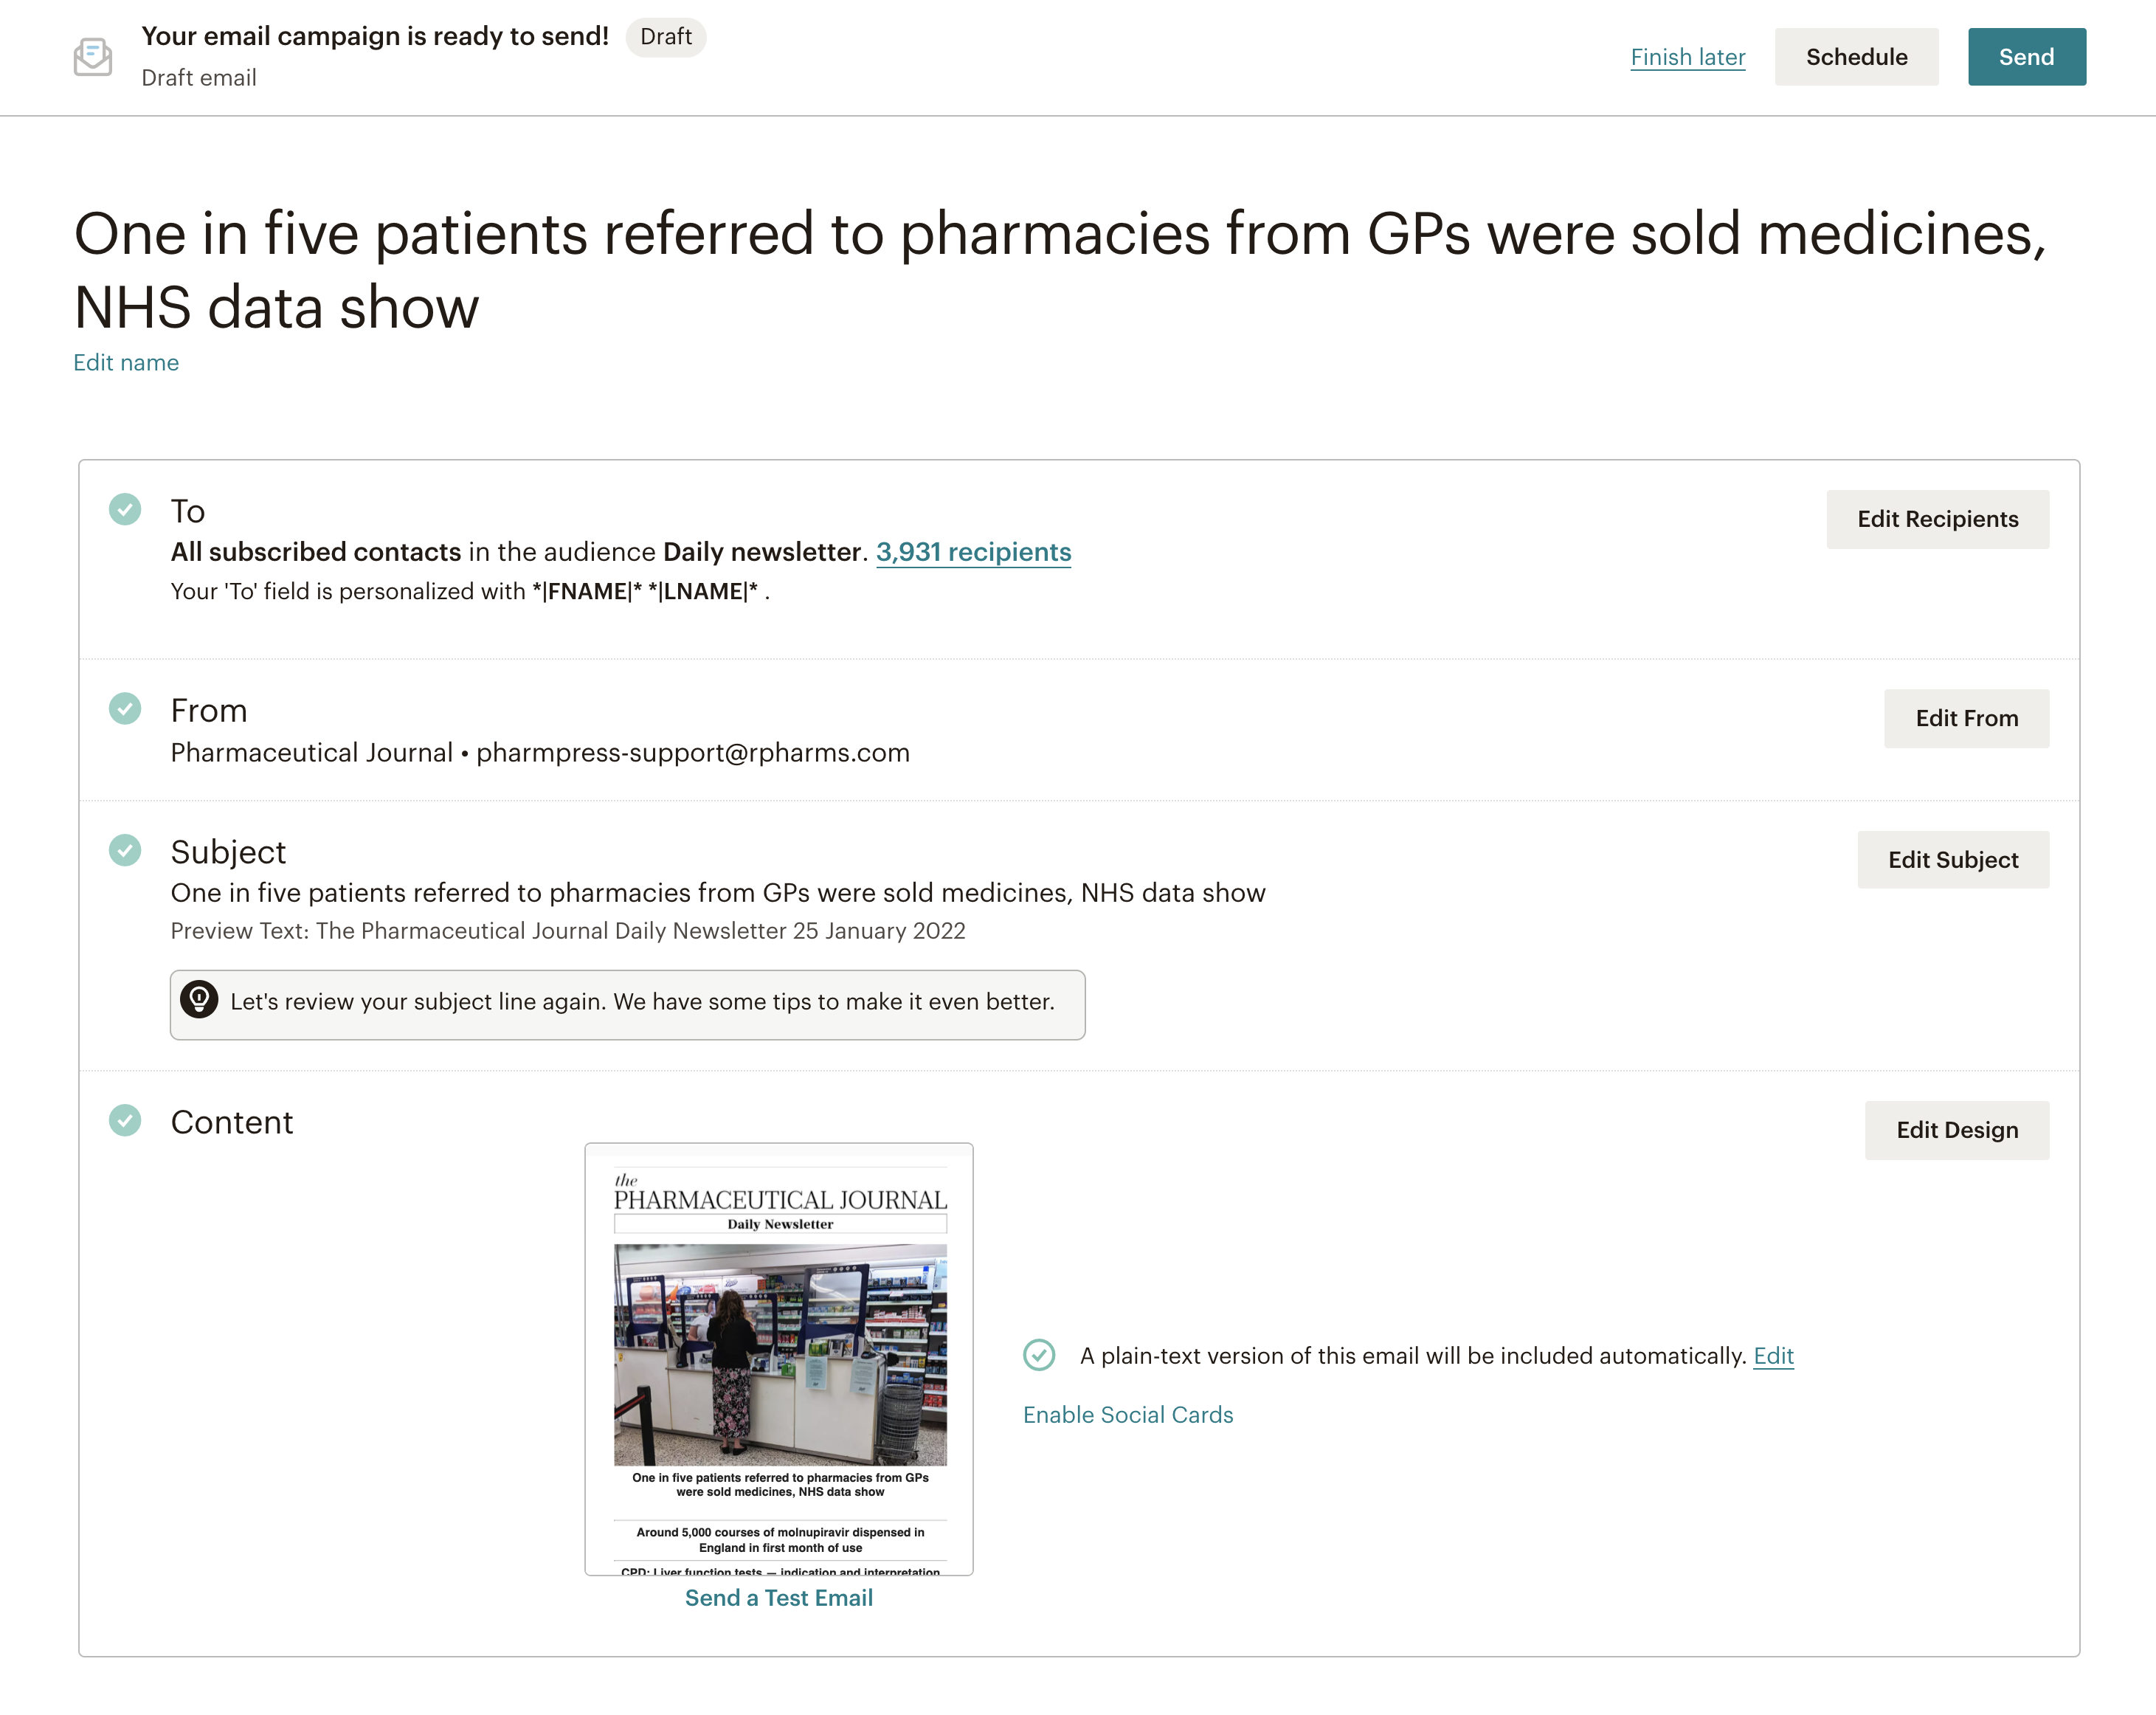
Task: Open the newsletter preview thumbnail
Action: [x=779, y=1358]
